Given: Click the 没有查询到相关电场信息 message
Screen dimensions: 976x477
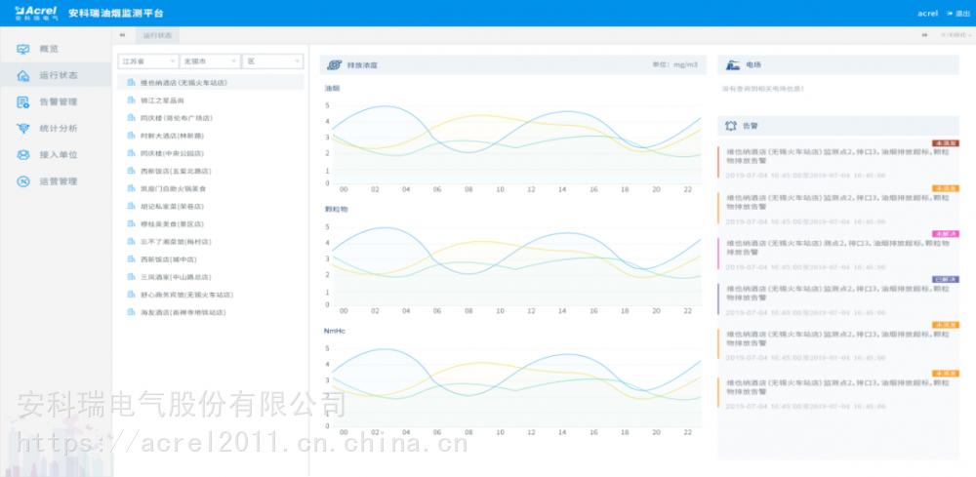Looking at the screenshot, I should [762, 89].
